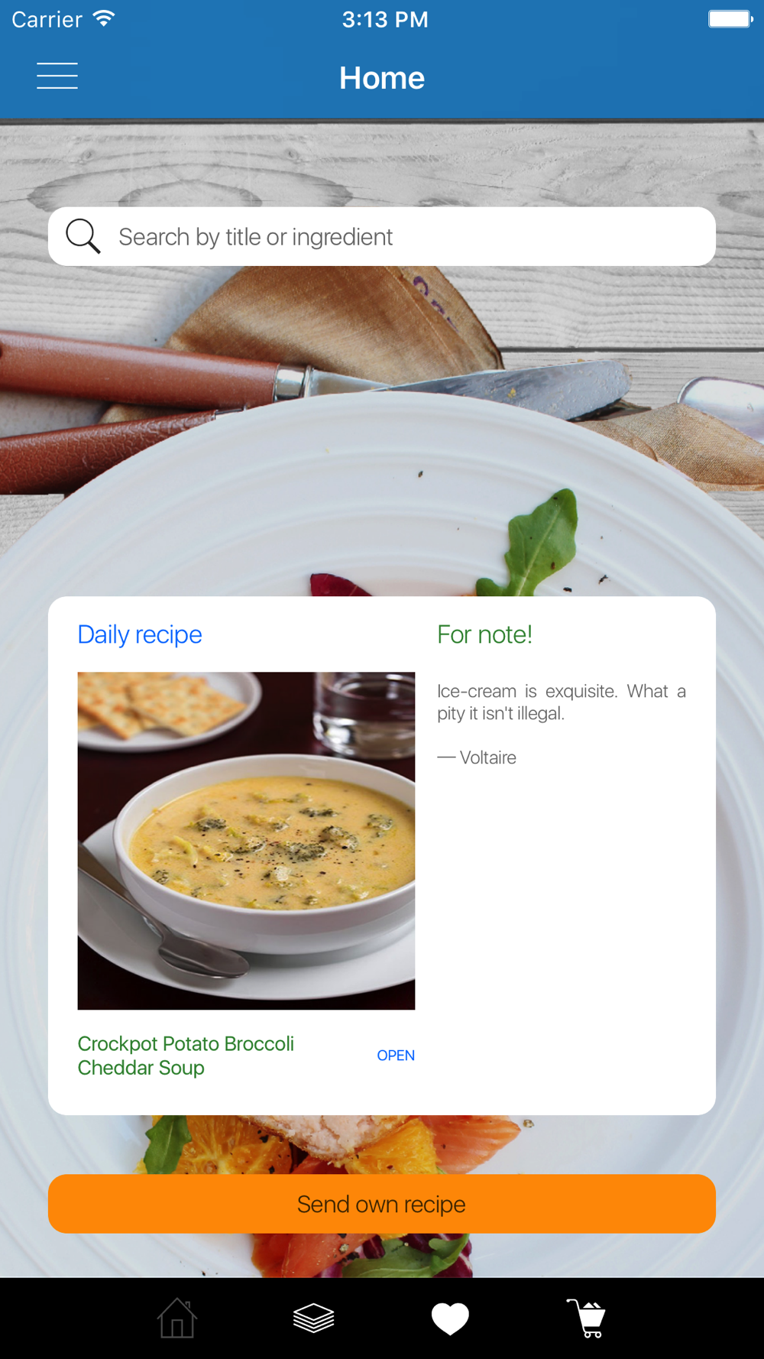Tap the Send own recipe button

click(382, 1204)
